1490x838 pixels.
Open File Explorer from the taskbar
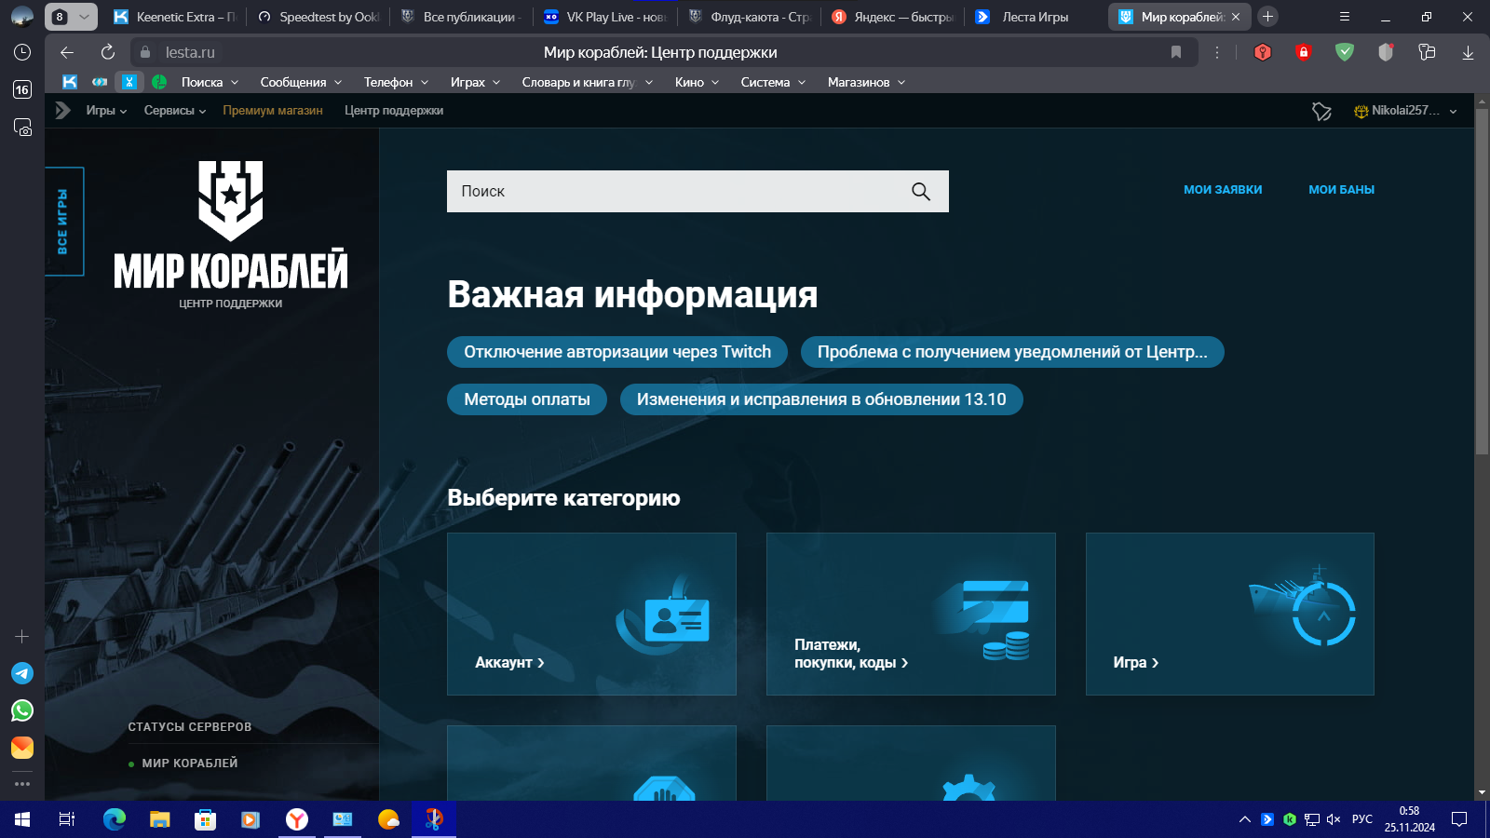pyautogui.click(x=160, y=819)
